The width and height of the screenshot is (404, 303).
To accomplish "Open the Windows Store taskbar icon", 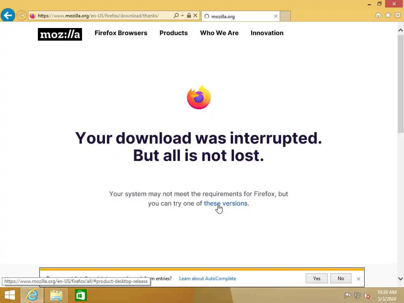I will click(80, 295).
